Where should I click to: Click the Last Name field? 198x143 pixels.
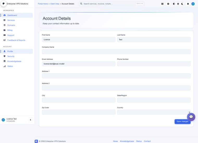(x=154, y=39)
